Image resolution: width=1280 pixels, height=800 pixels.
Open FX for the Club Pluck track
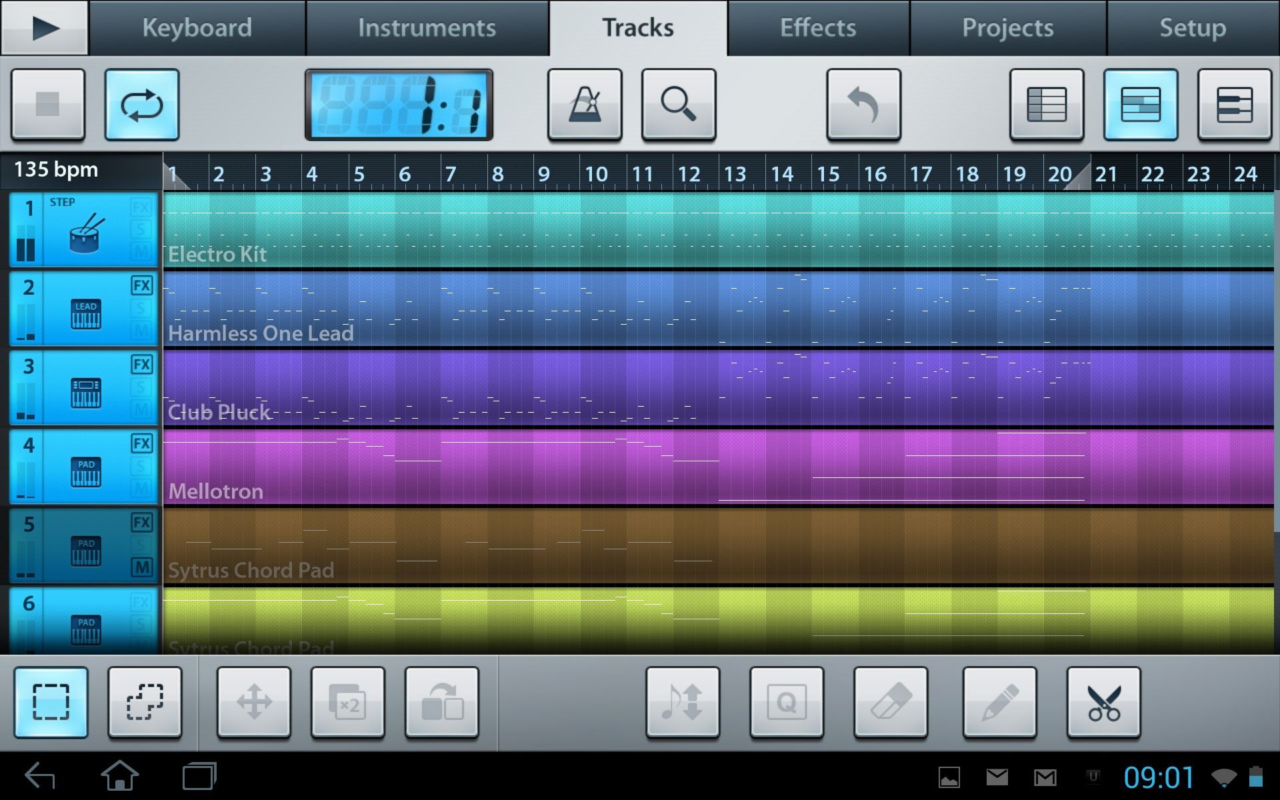click(141, 365)
